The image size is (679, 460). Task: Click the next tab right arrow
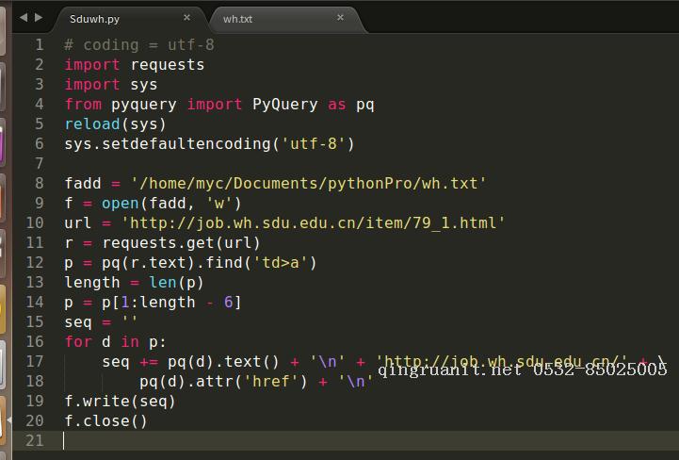click(x=38, y=17)
